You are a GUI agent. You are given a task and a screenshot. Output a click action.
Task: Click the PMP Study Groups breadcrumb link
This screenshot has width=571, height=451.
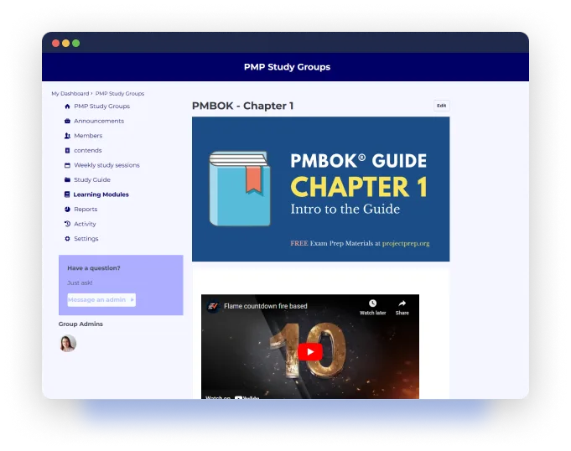(x=120, y=94)
